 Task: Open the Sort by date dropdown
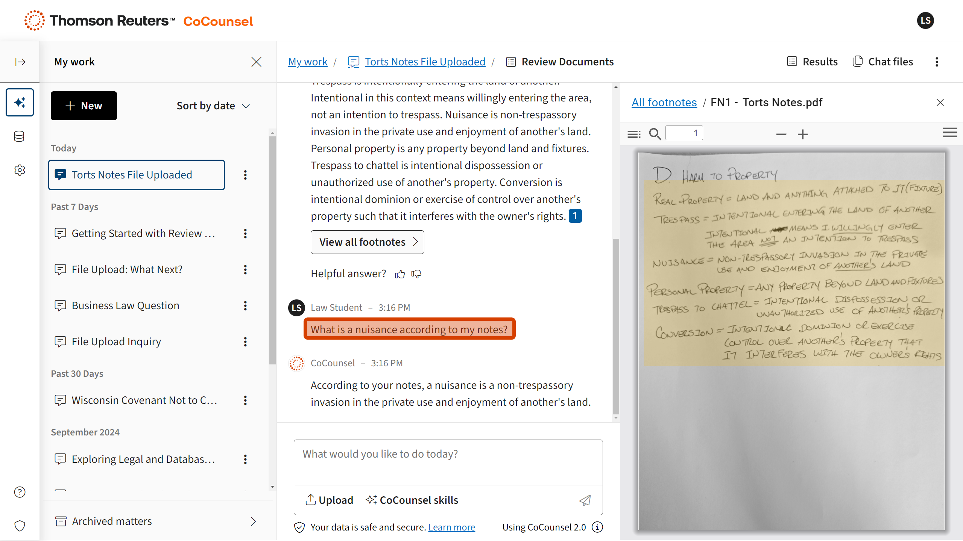click(x=213, y=106)
